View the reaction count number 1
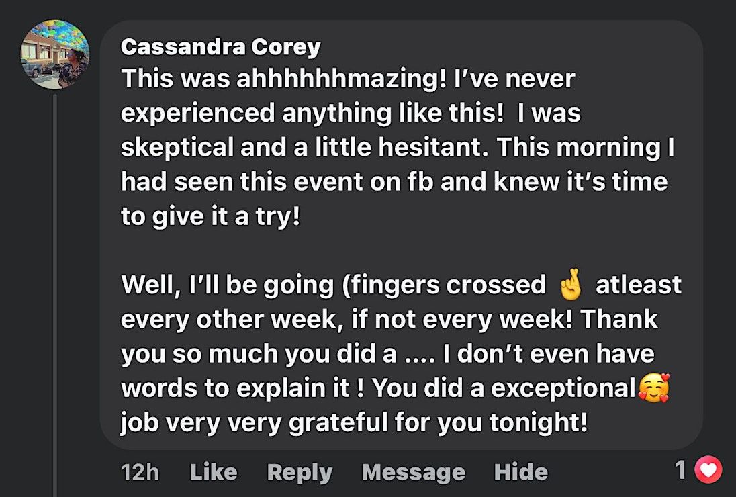This screenshot has height=497, width=736. click(682, 471)
